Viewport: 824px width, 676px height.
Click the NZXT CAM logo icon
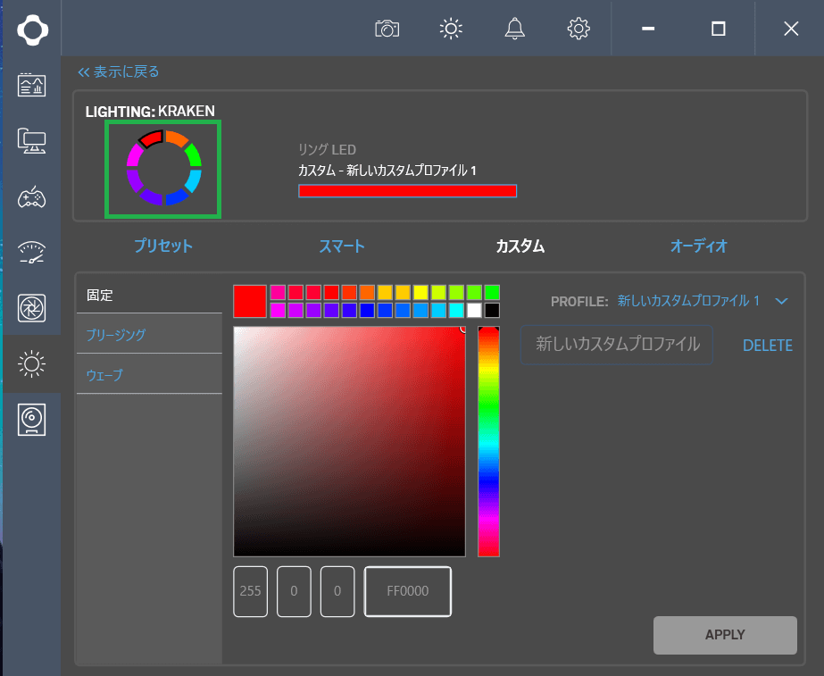click(32, 29)
